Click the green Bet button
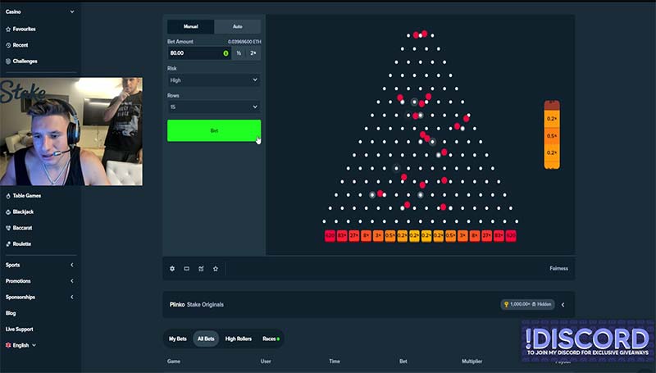The image size is (656, 373). [214, 130]
